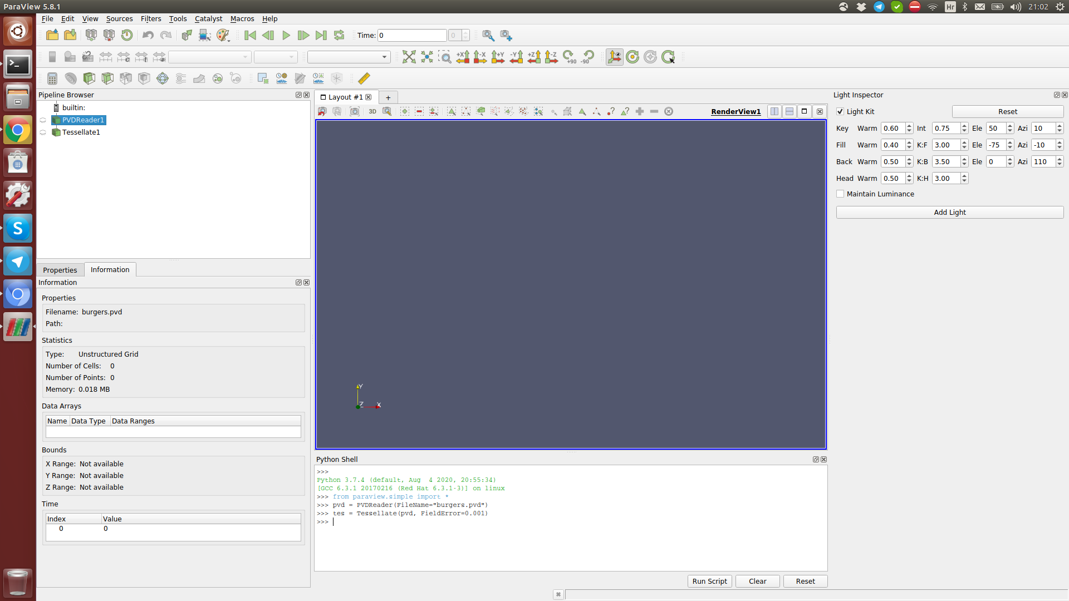Viewport: 1069px width, 601px height.
Task: Click the Open file folder icon
Action: click(52, 35)
